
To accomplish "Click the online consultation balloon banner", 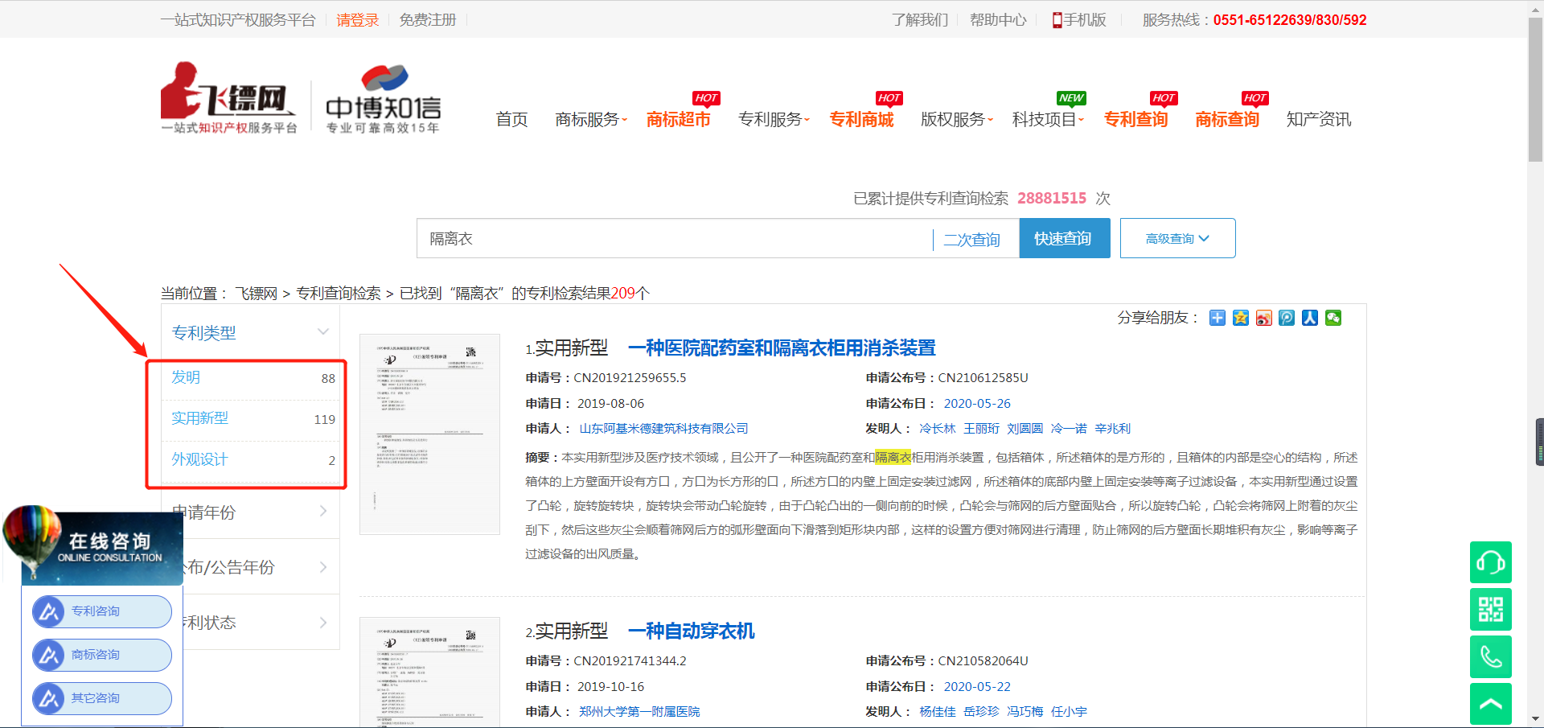I will pyautogui.click(x=93, y=545).
